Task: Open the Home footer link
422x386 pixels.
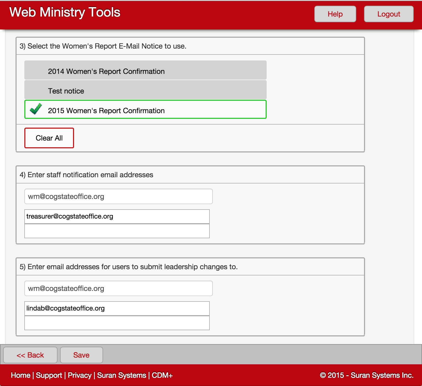Action: point(21,375)
